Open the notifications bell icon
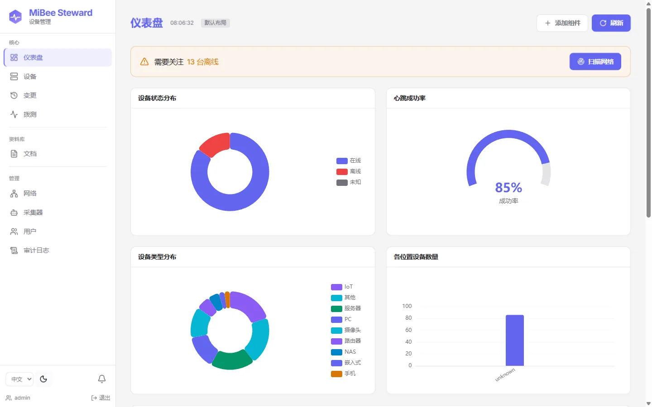 (102, 379)
